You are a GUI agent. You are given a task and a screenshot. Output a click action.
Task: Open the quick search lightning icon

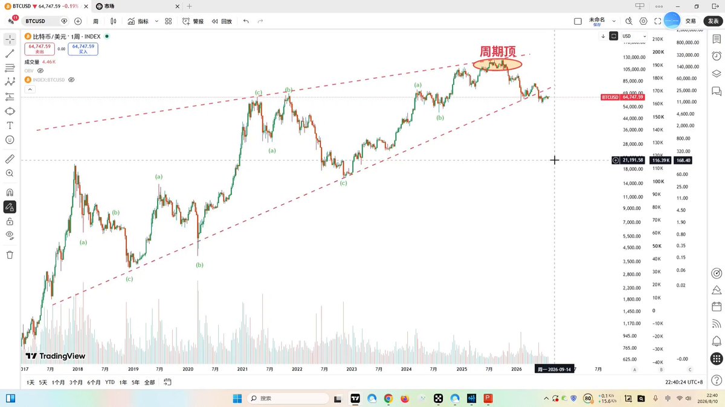coord(629,21)
